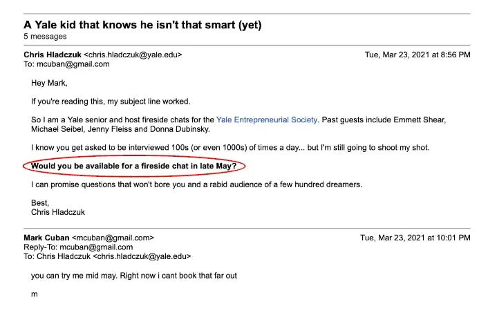Click the sentence about being interviewed 100s of times

pyautogui.click(x=230, y=148)
